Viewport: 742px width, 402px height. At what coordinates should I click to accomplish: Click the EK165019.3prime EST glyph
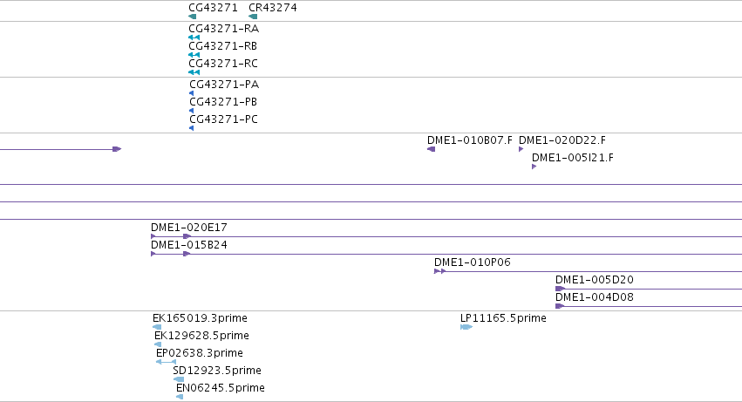point(157,327)
